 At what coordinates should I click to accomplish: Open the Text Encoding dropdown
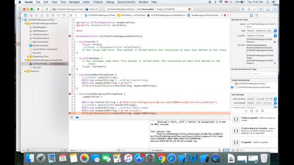(x=261, y=99)
